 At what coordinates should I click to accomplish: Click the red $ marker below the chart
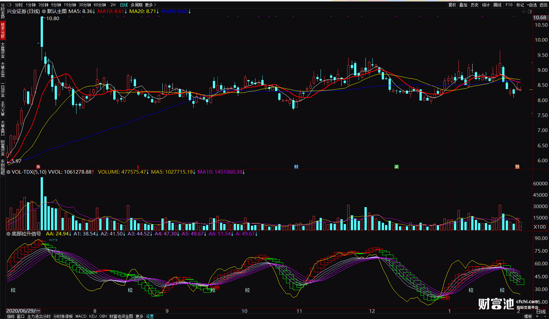138,167
